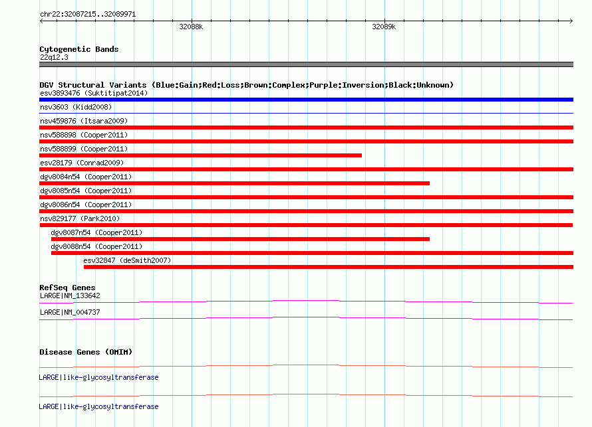Viewport: 592px width, 427px height.
Task: Click the gray 22q12.3 cytogenetic band bar
Action: click(x=306, y=64)
